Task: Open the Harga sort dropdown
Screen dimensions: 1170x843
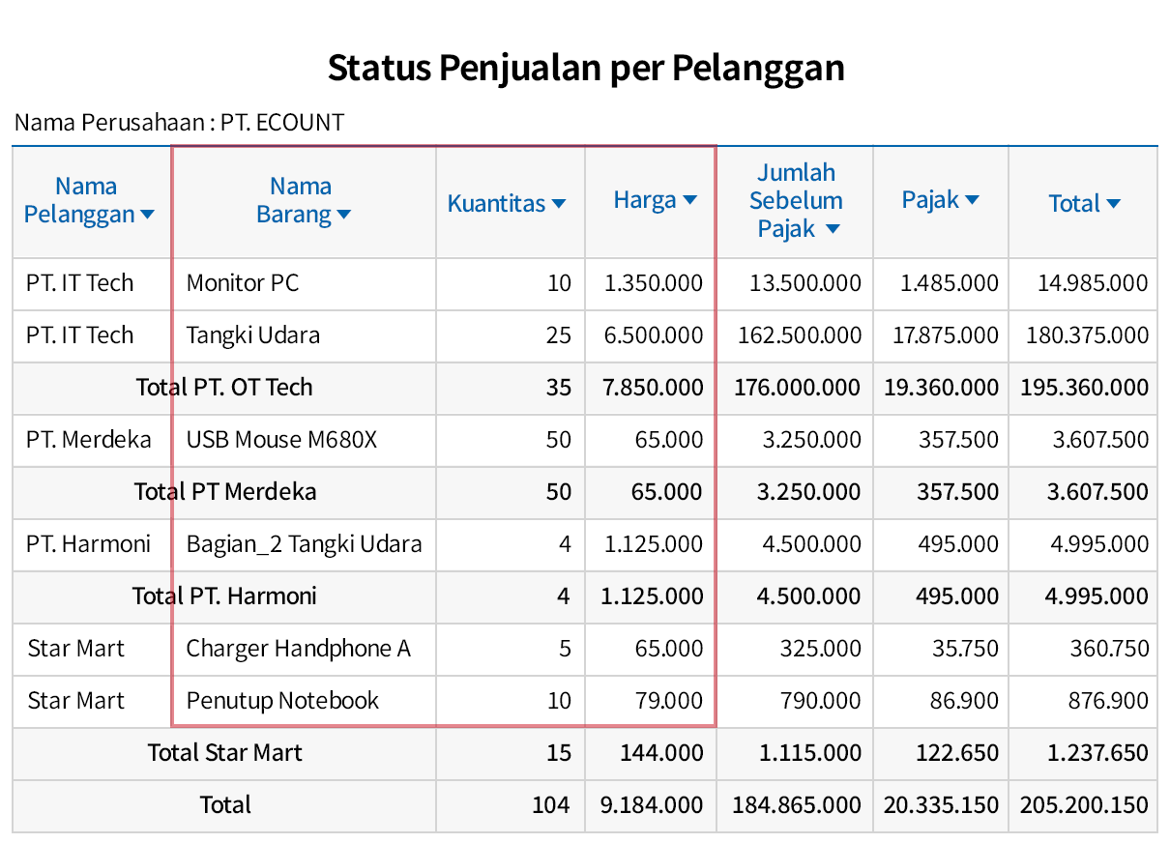Action: click(689, 199)
